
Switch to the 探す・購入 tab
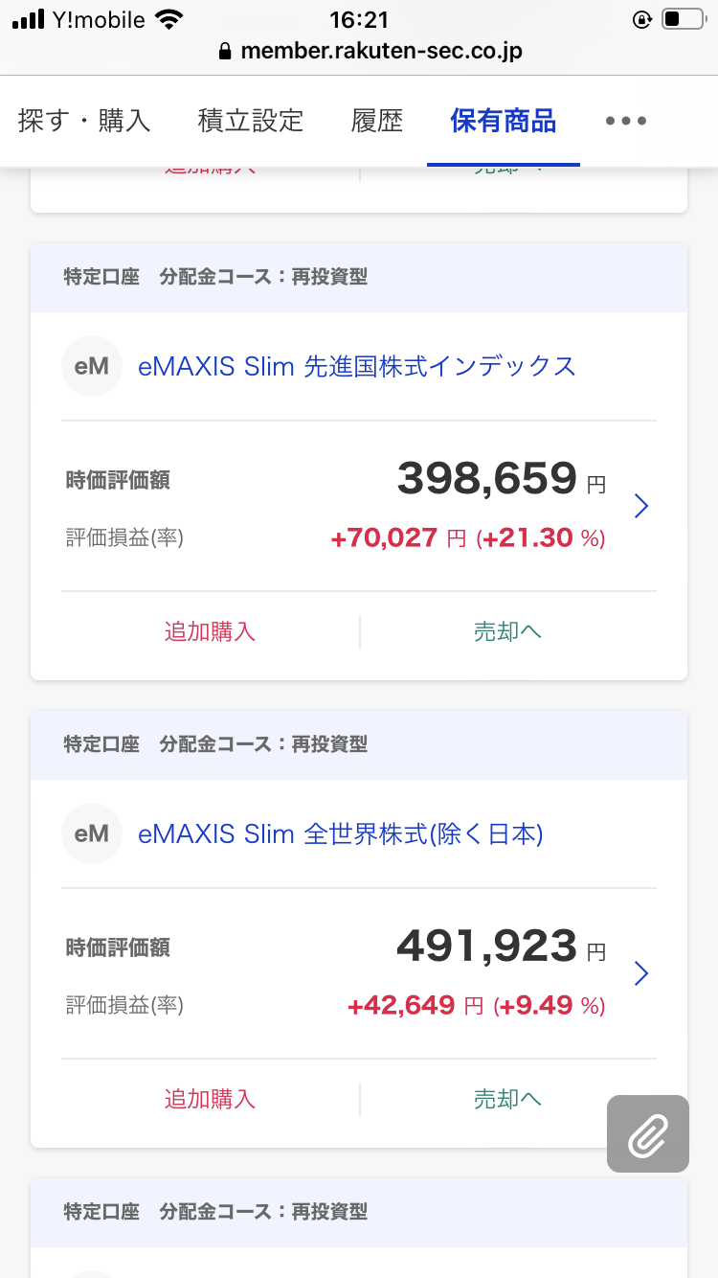(x=84, y=121)
